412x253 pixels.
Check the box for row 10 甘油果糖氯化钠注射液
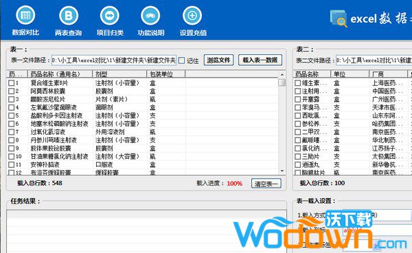[x=11, y=157]
